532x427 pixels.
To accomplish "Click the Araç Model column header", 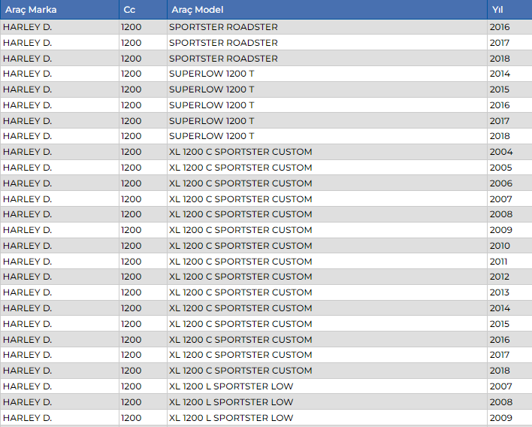I will (x=197, y=10).
